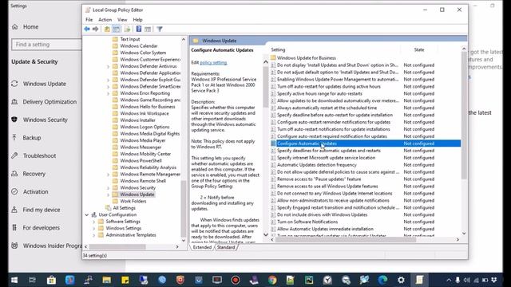Click the Forward arrow in the toolbar
The height and width of the screenshot is (287, 511).
[x=95, y=29]
